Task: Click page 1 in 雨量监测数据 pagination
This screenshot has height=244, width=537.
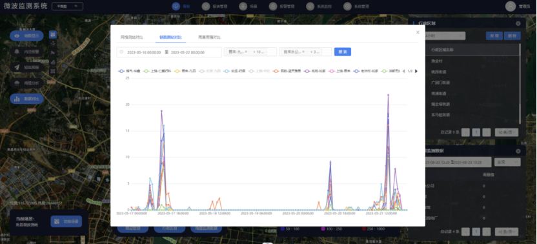Action: click(476, 232)
